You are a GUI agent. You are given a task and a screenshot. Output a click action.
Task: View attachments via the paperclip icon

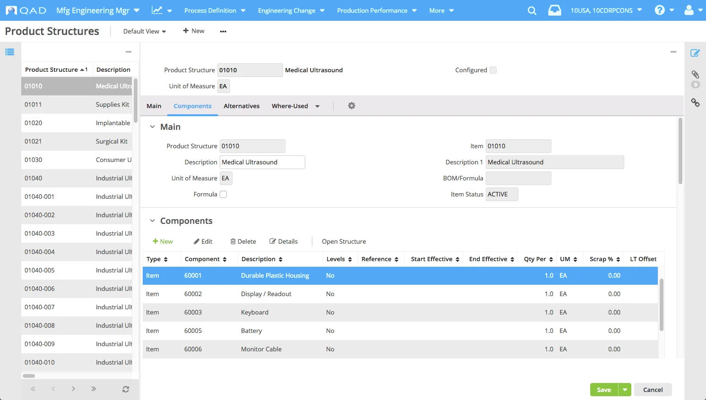695,75
